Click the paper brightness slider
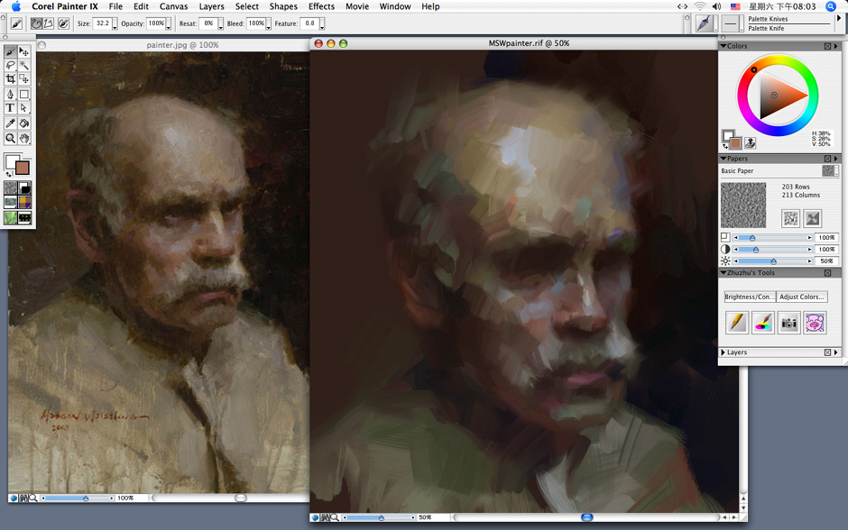Screen dimensions: 848x530 pos(773,261)
